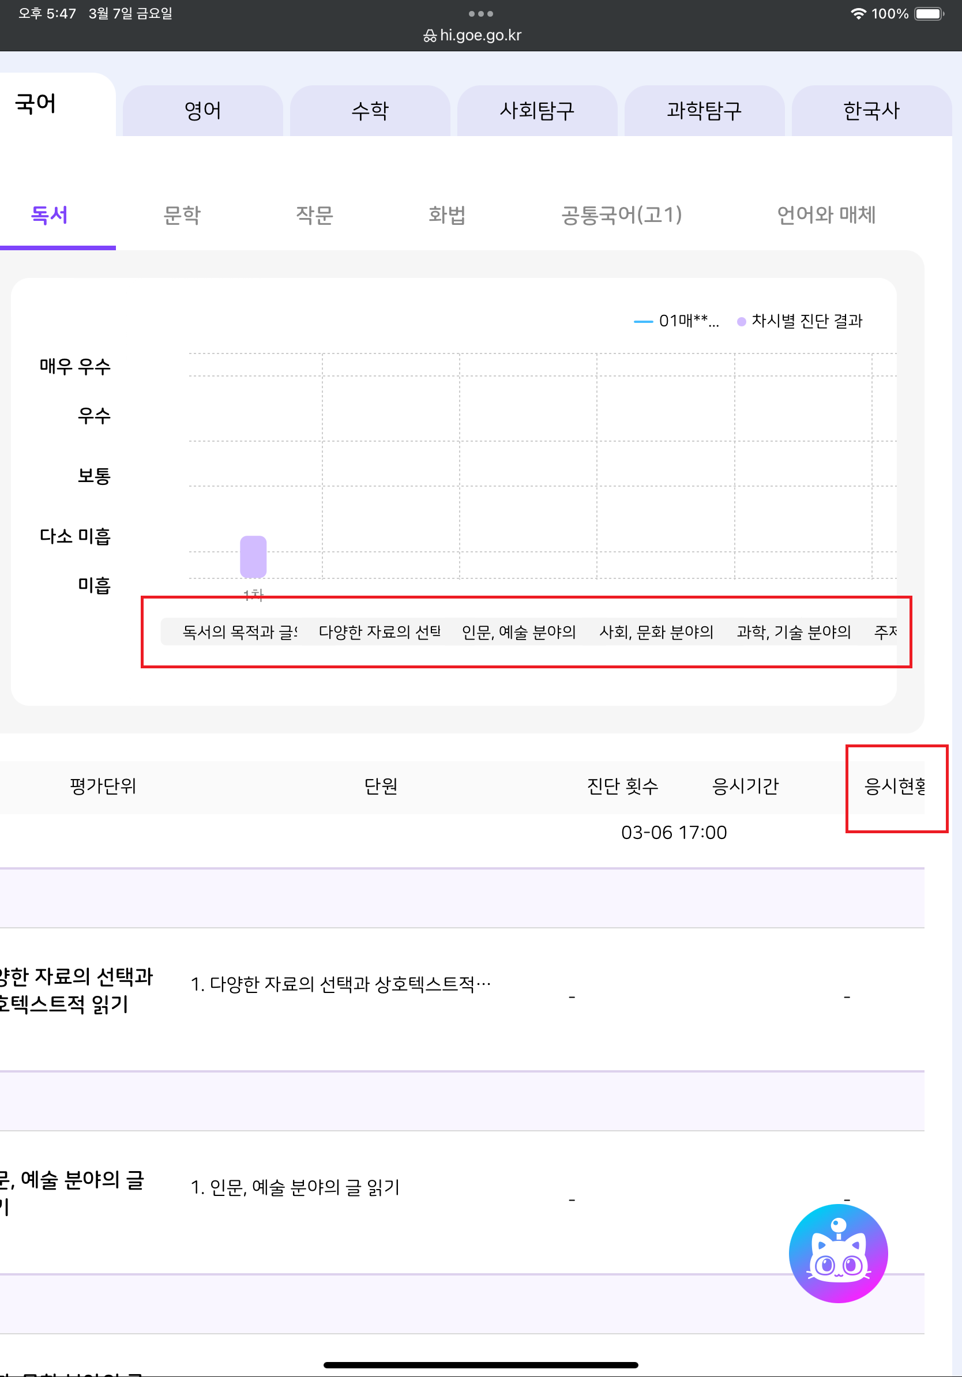The image size is (962, 1377).
Task: Open the 사회탐구 subject tab
Action: 537,111
